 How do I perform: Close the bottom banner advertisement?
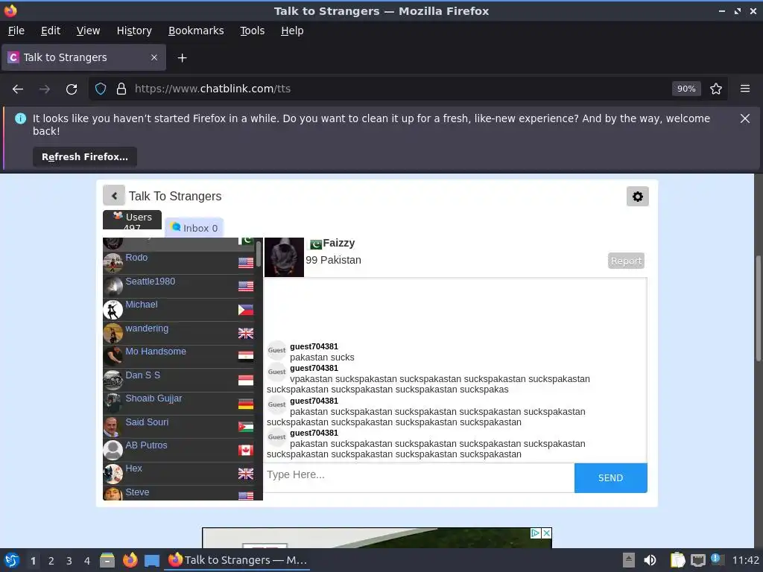[546, 533]
